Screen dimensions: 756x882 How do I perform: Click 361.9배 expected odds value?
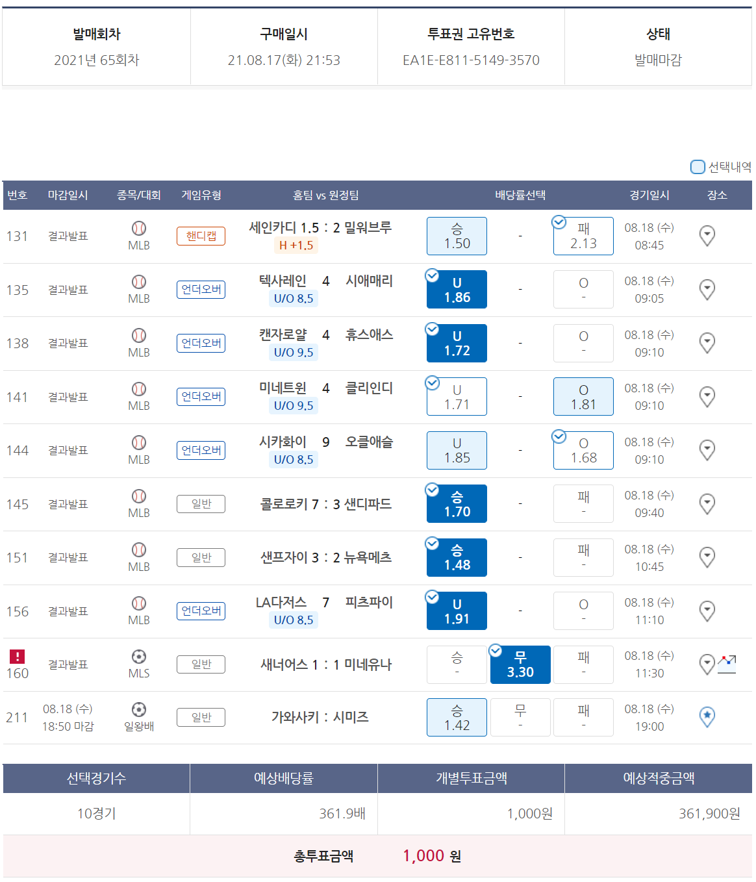point(342,813)
